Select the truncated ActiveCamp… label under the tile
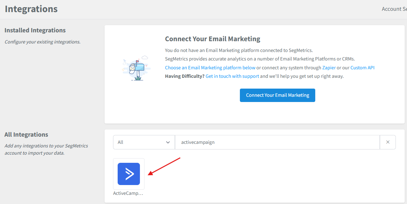The image size is (407, 204). (128, 193)
